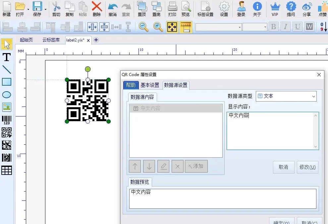Click the 提问 question icon
Viewport: 328px width, 224px height.
[x=291, y=9]
